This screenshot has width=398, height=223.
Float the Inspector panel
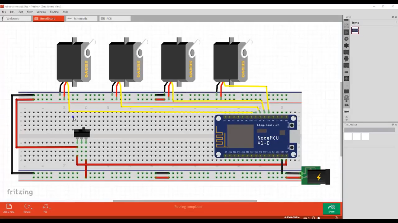pos(392,125)
